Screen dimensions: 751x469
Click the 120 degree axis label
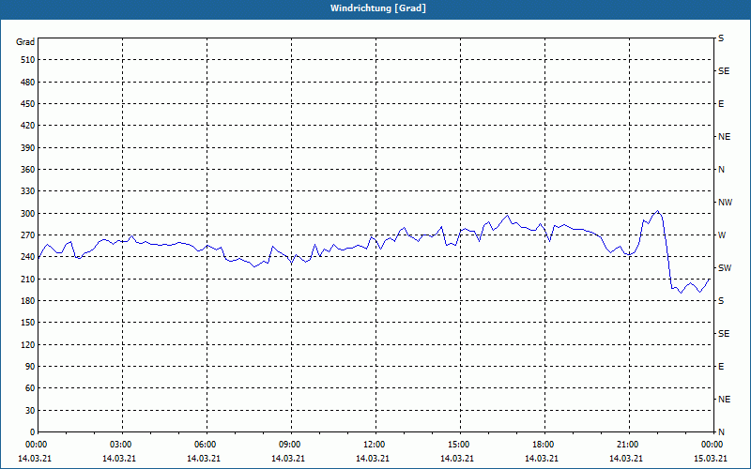click(28, 344)
